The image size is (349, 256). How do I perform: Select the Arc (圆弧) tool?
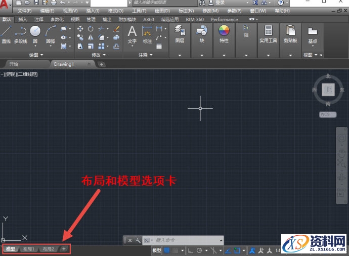pos(51,34)
